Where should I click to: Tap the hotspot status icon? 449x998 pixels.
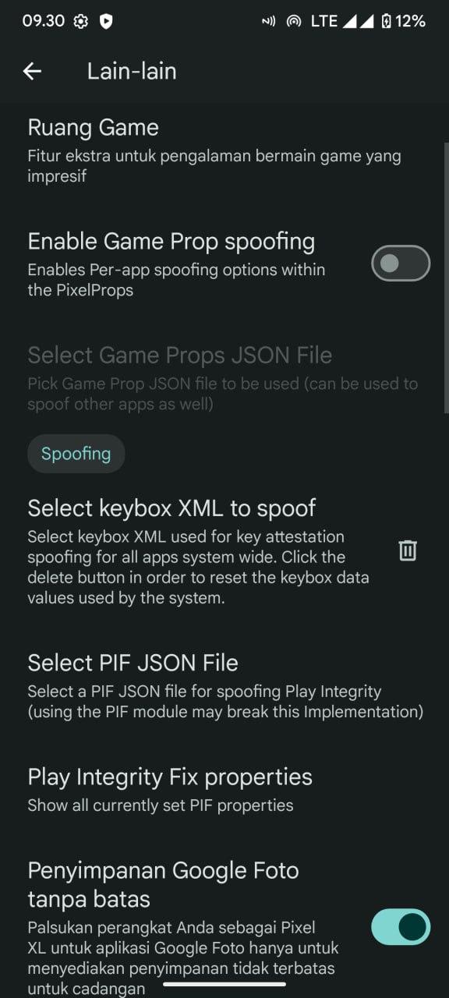pyautogui.click(x=294, y=22)
